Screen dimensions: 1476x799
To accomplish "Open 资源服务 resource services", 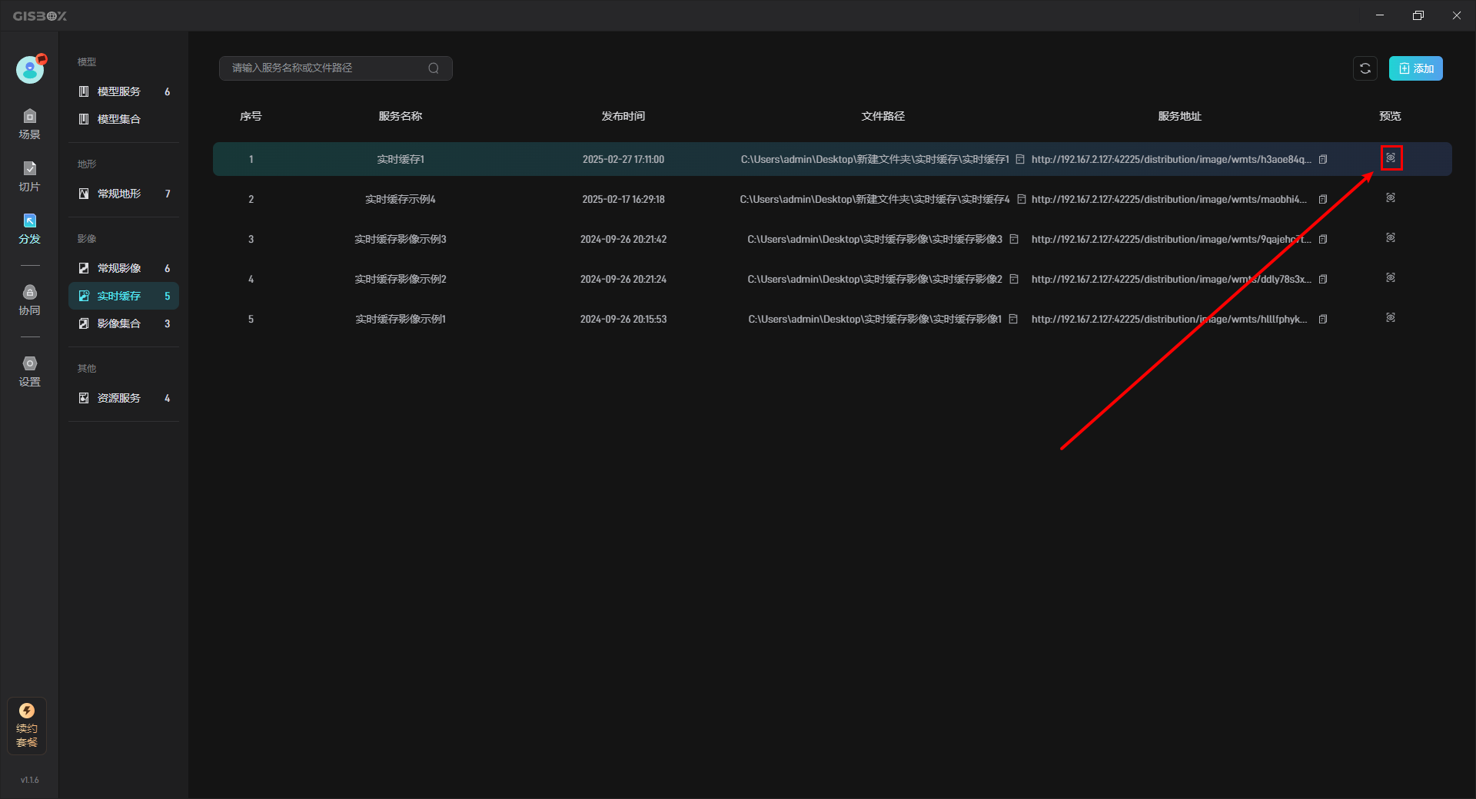I will [x=124, y=398].
